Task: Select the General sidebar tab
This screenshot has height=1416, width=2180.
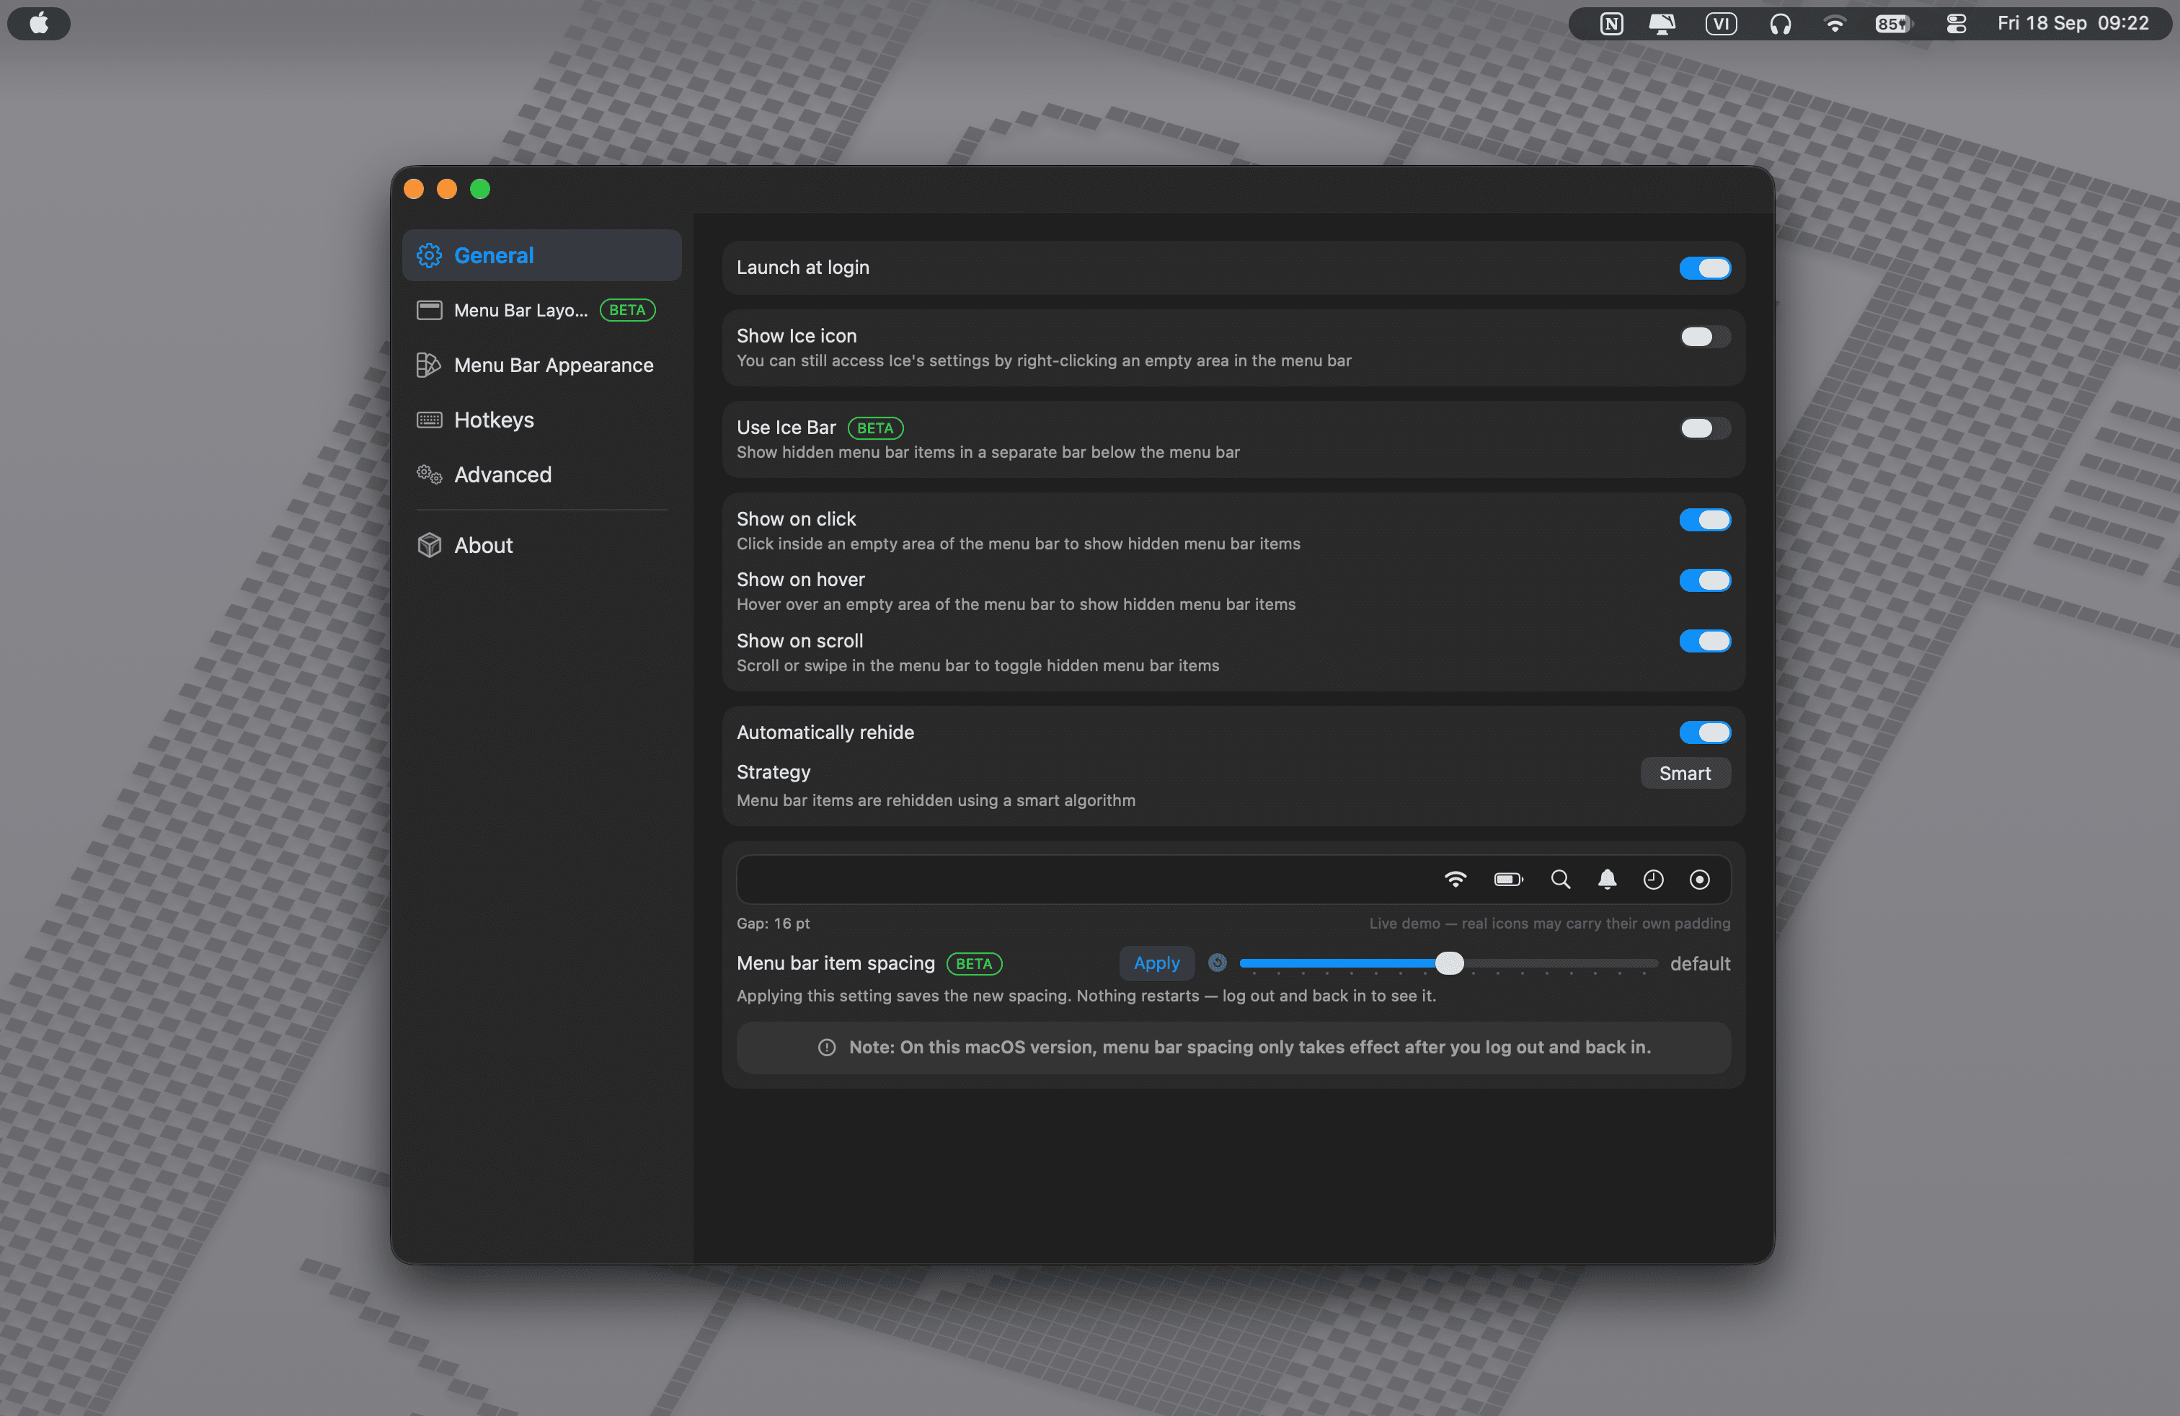Action: click(541, 255)
